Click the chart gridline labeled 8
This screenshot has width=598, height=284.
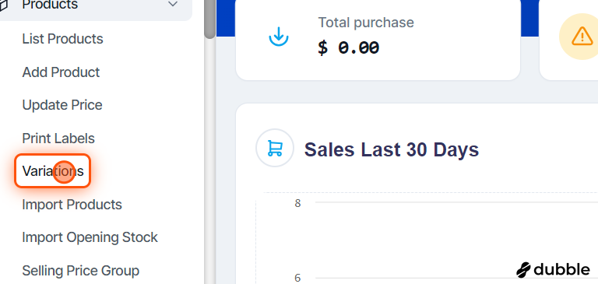click(x=456, y=202)
